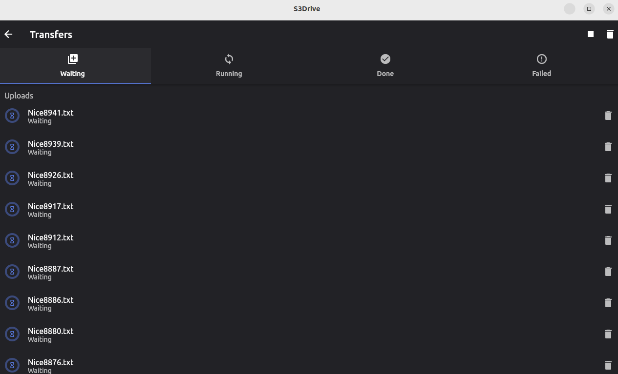Delete Nice8941.txt from the queue
Image resolution: width=618 pixels, height=374 pixels.
(x=608, y=116)
